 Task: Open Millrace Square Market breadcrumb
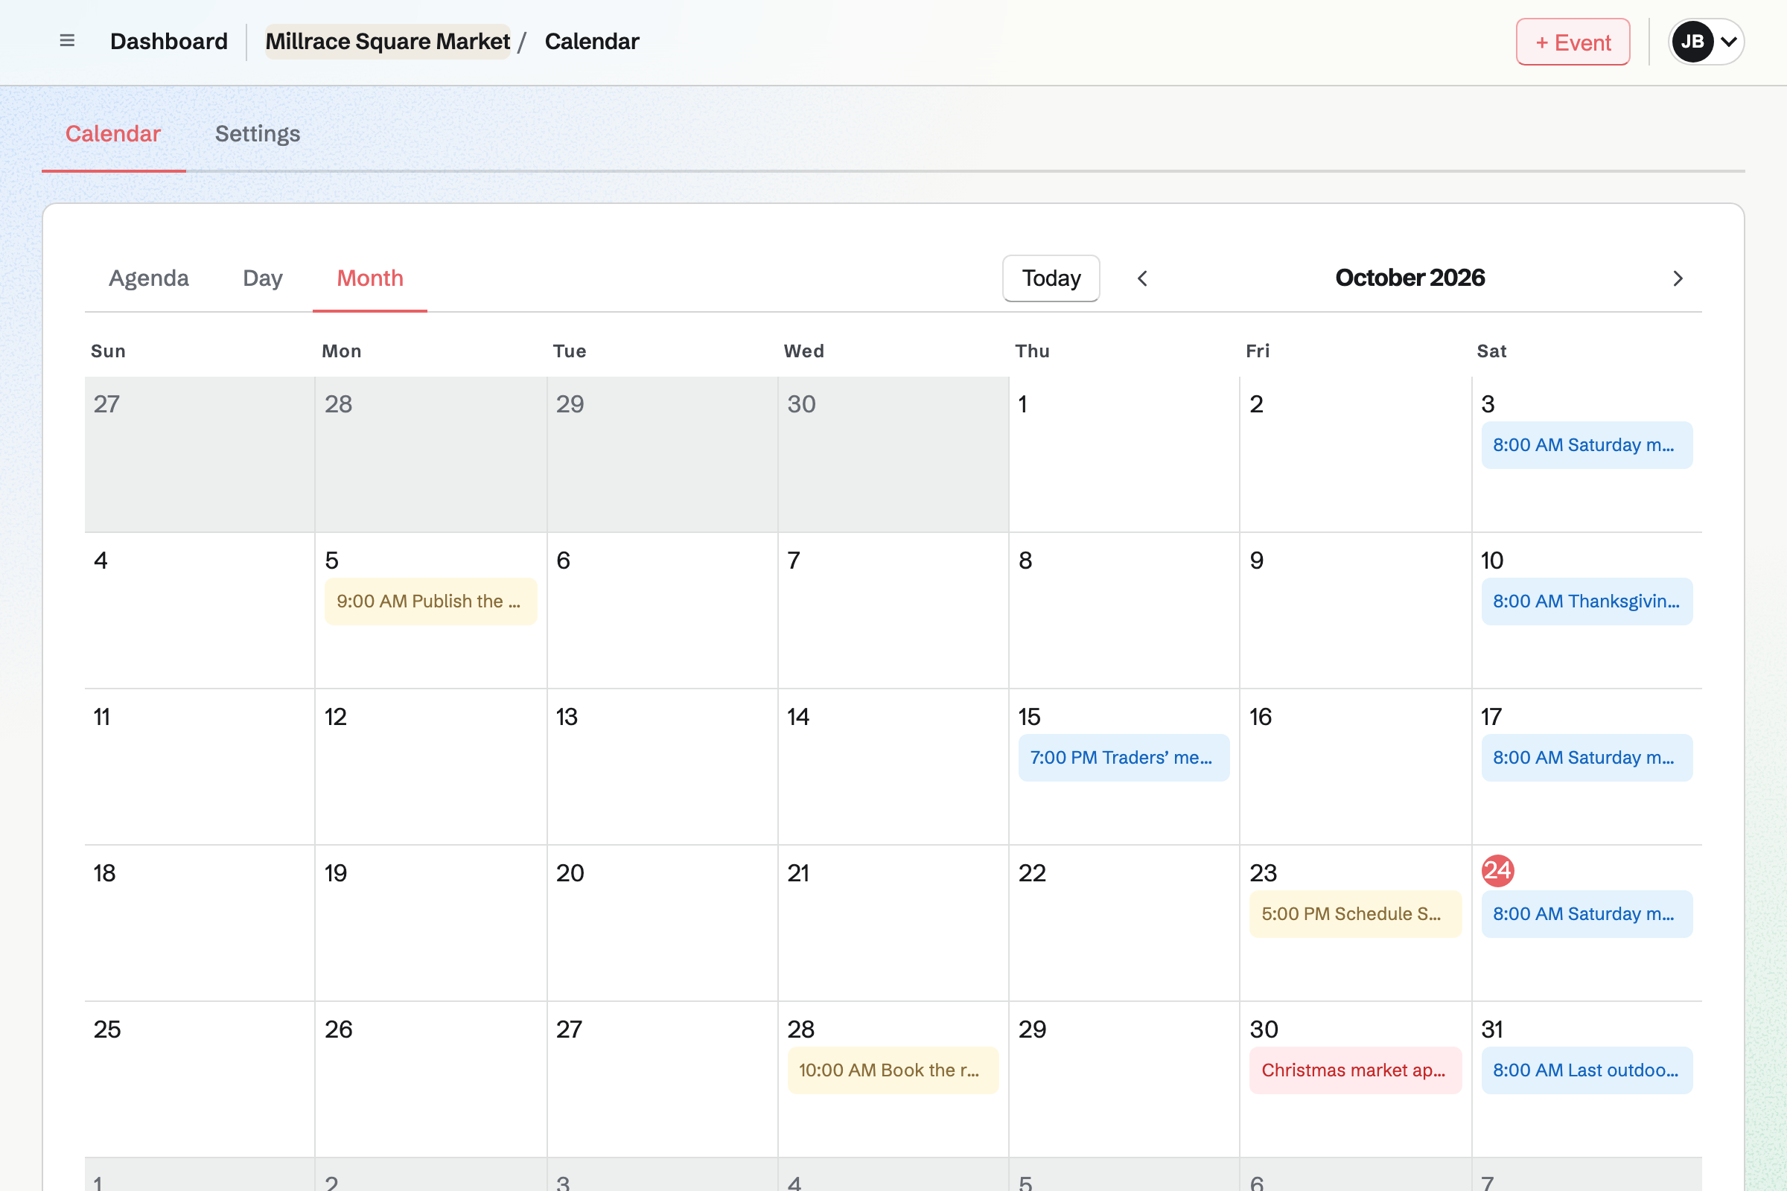point(387,42)
